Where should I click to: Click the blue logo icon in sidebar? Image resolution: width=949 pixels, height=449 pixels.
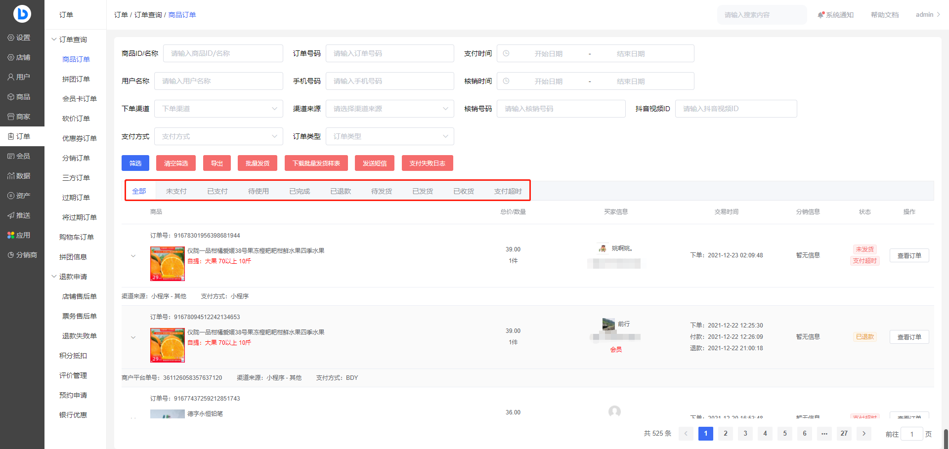coord(22,13)
